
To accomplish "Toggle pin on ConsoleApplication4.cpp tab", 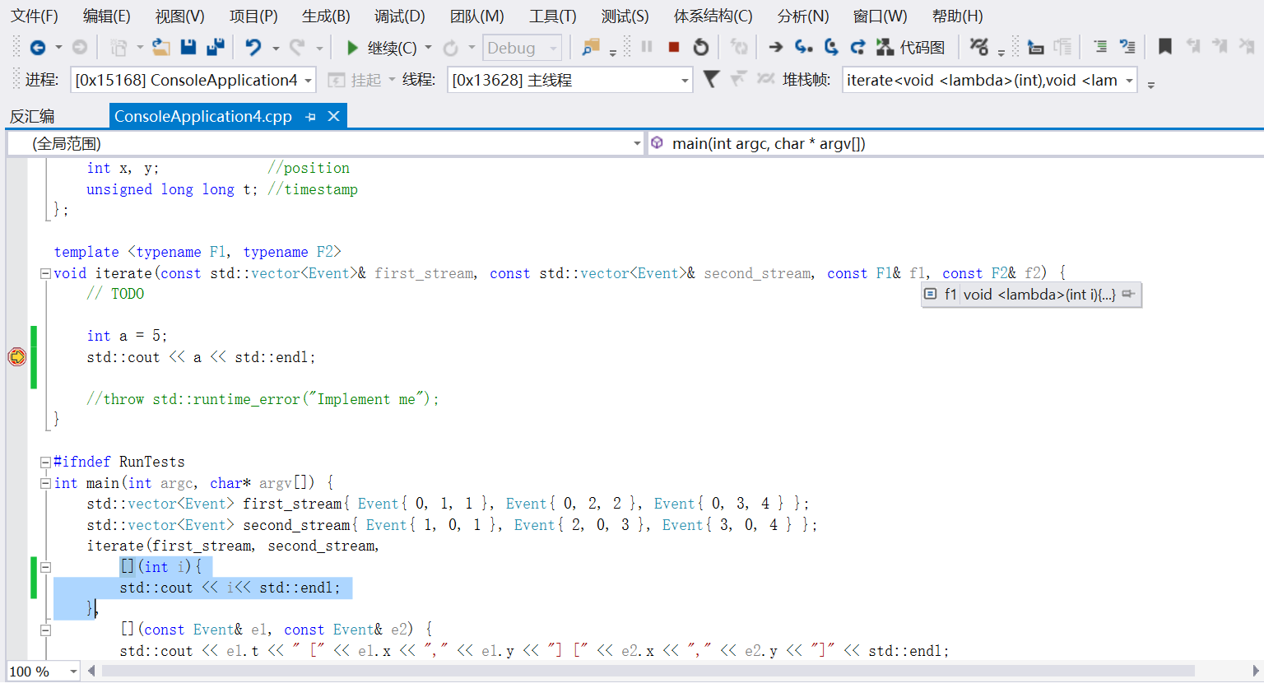I will click(310, 117).
